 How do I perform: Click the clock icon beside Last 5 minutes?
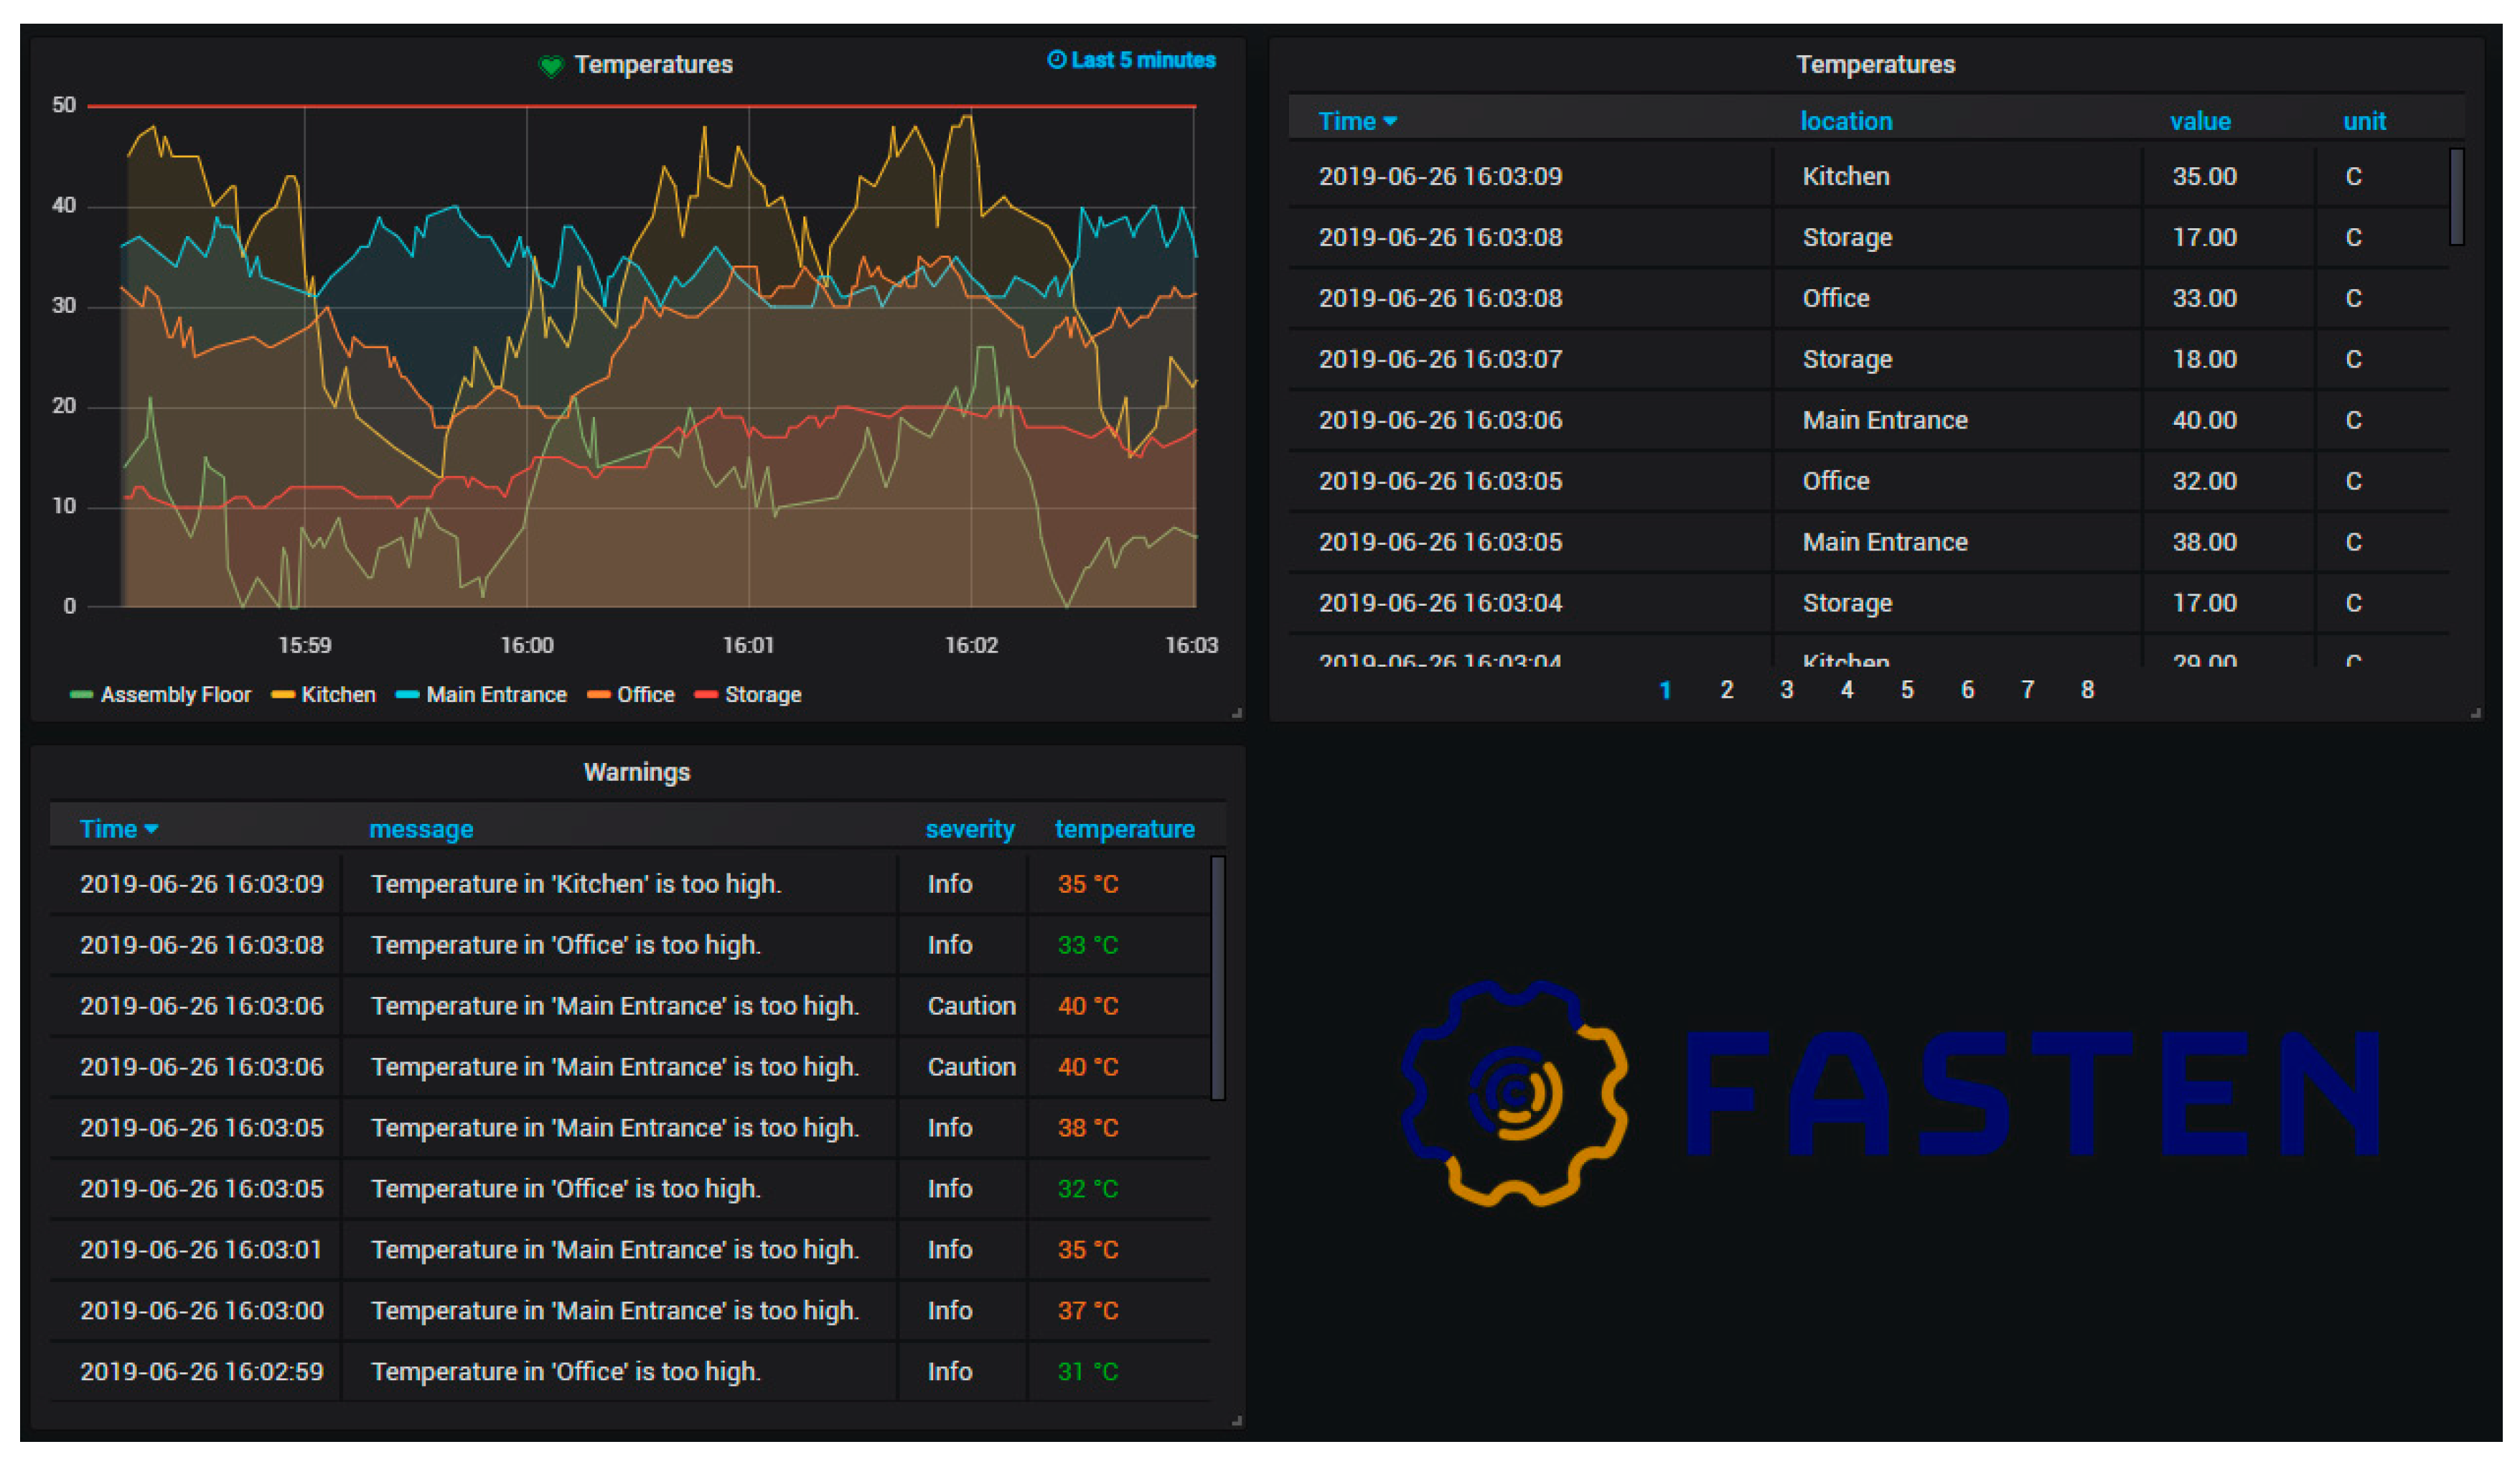1056,60
